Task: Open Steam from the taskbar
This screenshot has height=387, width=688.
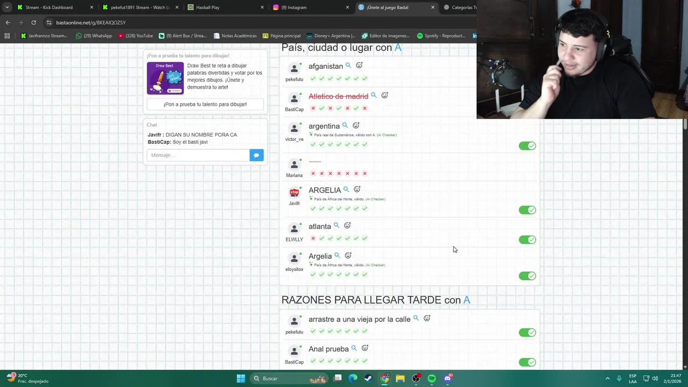Action: pos(368,378)
